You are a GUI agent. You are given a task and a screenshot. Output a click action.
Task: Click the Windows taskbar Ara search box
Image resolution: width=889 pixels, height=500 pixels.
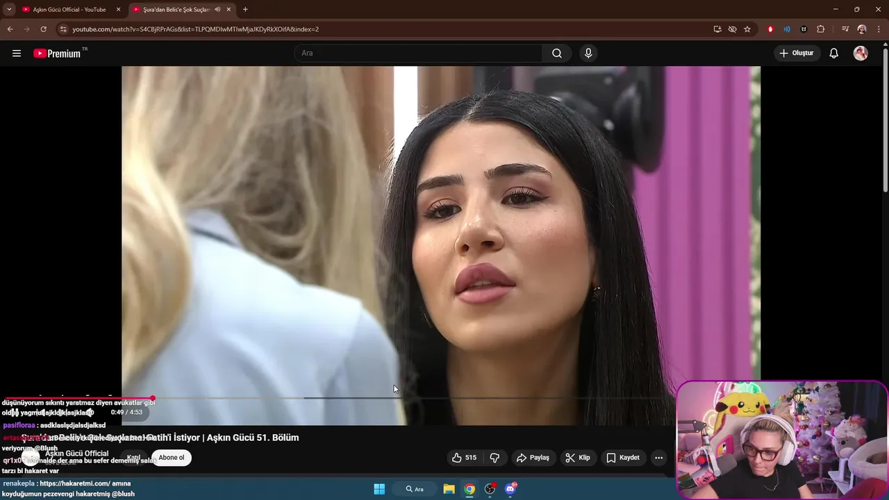[415, 489]
